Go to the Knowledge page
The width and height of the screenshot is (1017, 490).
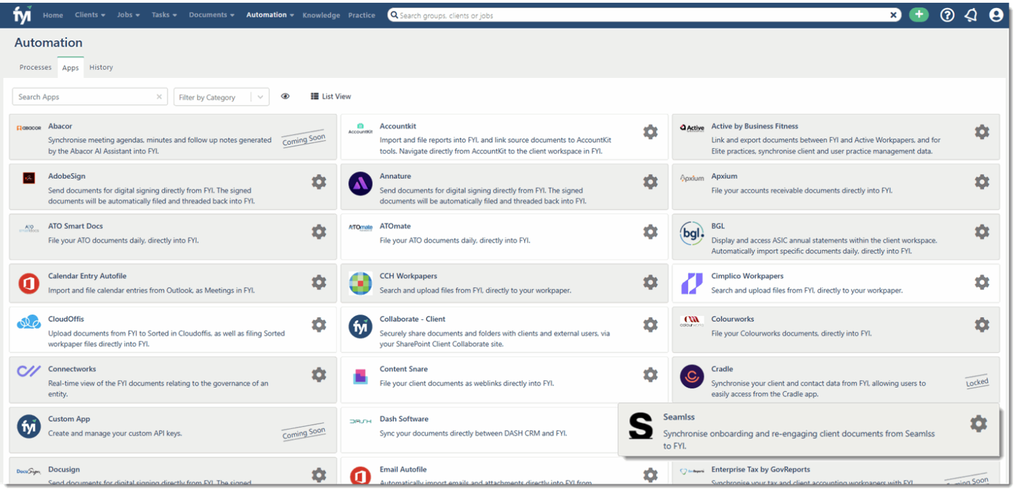pos(321,15)
